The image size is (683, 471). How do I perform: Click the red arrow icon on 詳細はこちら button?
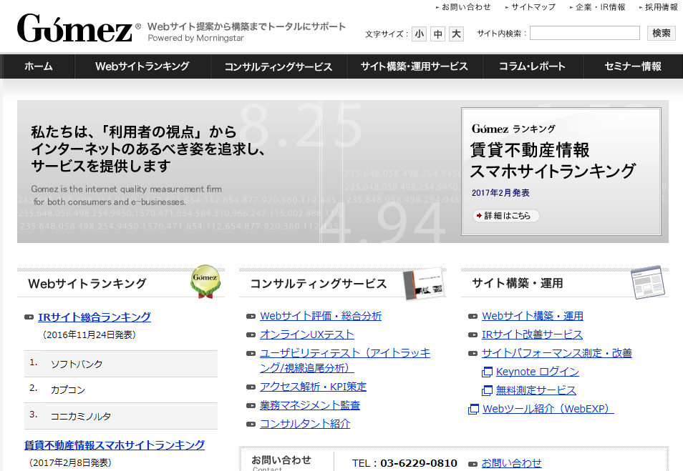coord(478,214)
